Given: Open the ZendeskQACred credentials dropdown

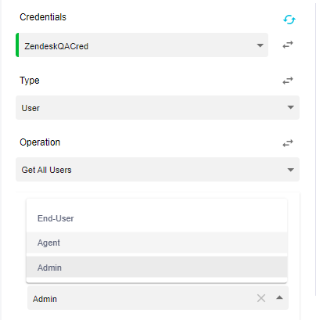Looking at the screenshot, I should click(142, 45).
